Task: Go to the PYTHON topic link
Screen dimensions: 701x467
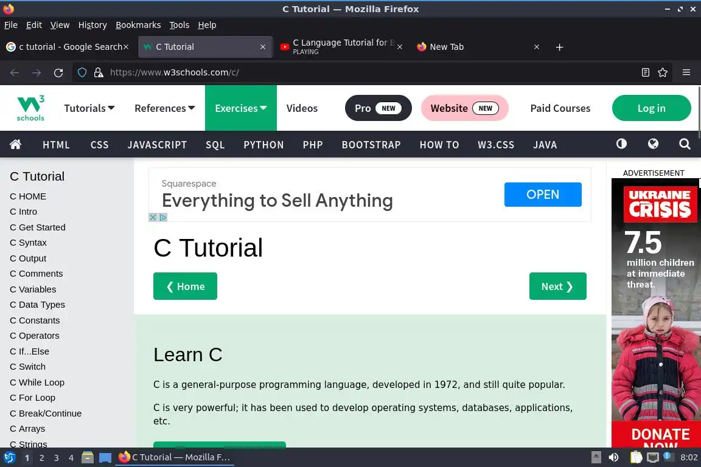Action: pyautogui.click(x=263, y=145)
